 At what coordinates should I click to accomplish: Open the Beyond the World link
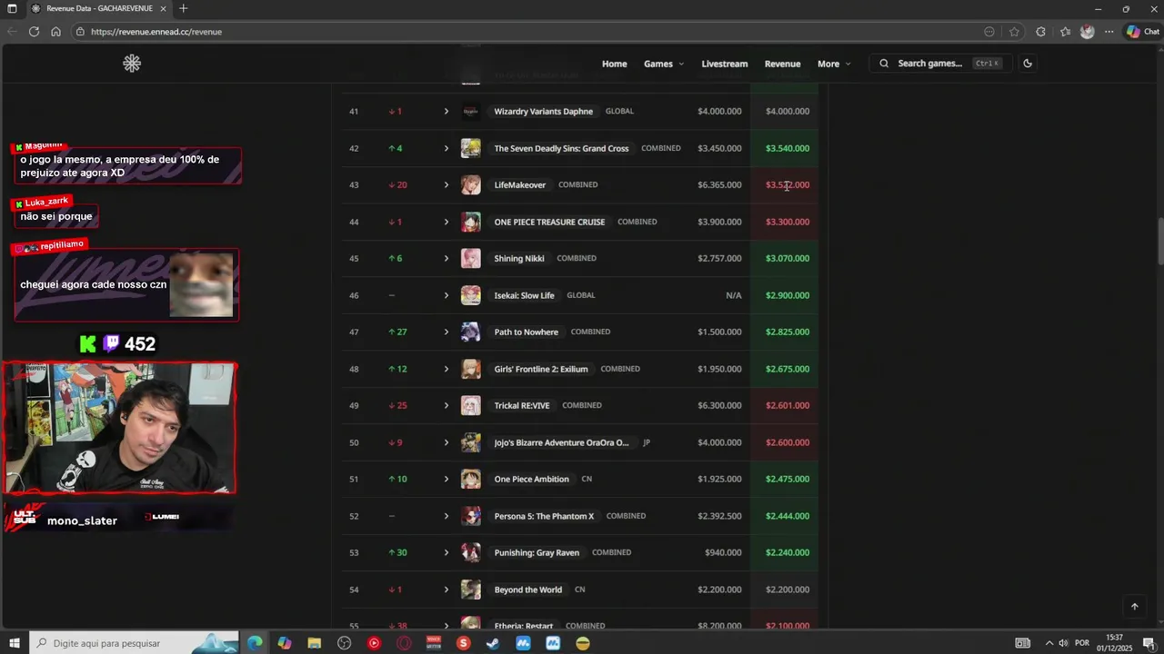pyautogui.click(x=528, y=590)
